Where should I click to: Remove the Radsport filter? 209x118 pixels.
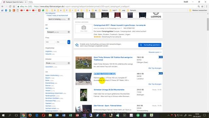click(x=69, y=32)
